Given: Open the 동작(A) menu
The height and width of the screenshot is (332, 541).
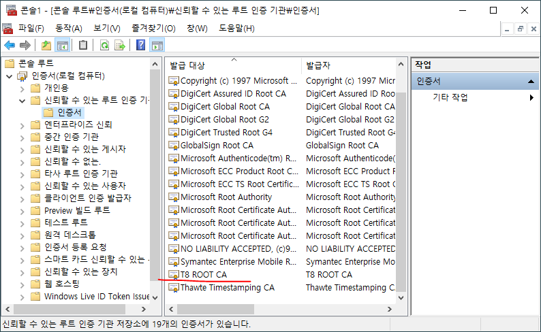Looking at the screenshot, I should (69, 29).
